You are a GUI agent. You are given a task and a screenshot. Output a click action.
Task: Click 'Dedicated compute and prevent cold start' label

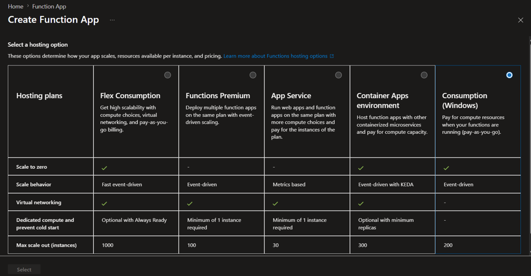click(x=45, y=224)
